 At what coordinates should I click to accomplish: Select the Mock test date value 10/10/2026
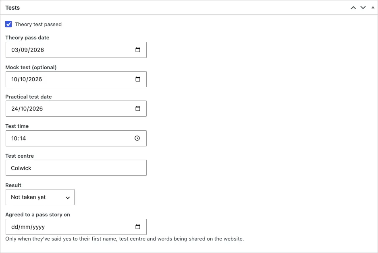pyautogui.click(x=27, y=79)
